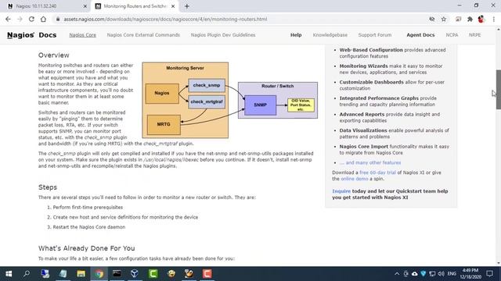Click the check_mrtgtraf box in diagram

[x=207, y=102]
